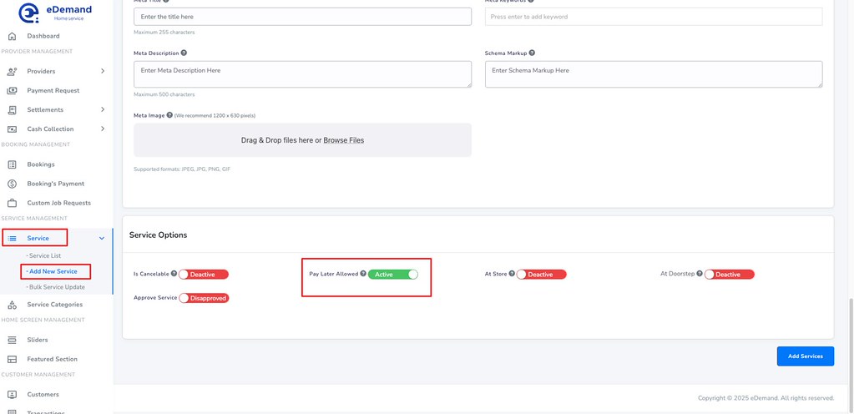
Task: Click the Custom Job Requests briefcase icon
Action: click(x=12, y=203)
